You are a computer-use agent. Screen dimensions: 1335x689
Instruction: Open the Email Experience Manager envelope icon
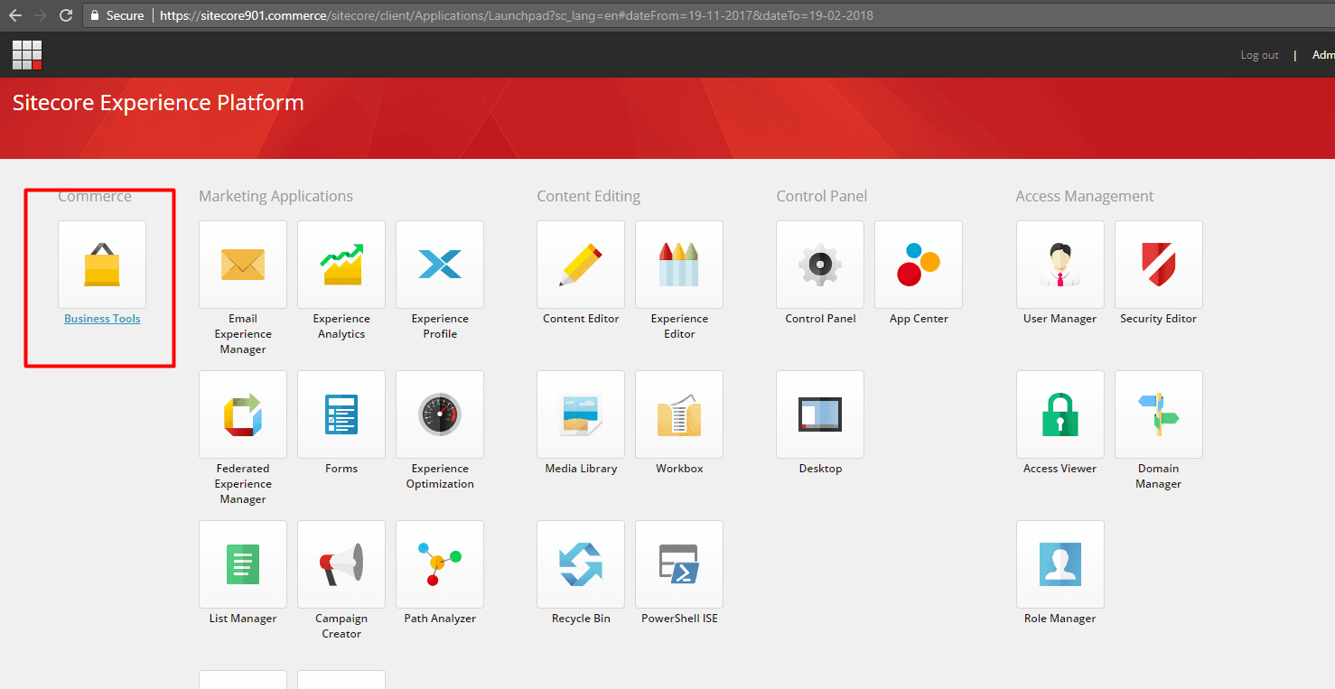pos(243,265)
